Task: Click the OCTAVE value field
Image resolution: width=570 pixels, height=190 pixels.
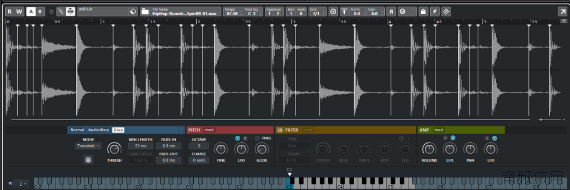Action: coord(199,146)
